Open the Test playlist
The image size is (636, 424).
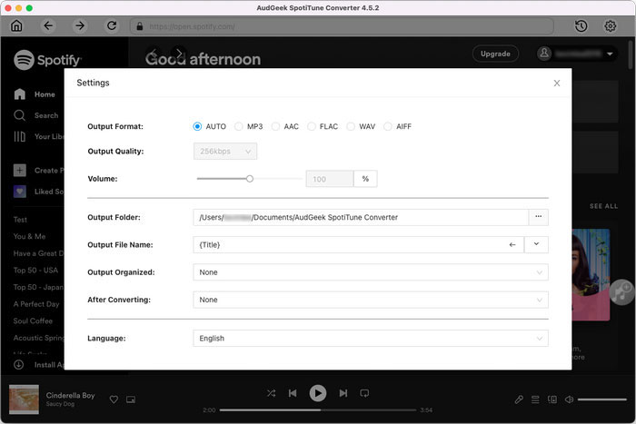pos(20,220)
